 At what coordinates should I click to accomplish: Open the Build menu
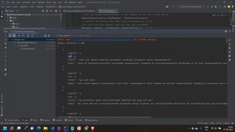tap(49, 2)
